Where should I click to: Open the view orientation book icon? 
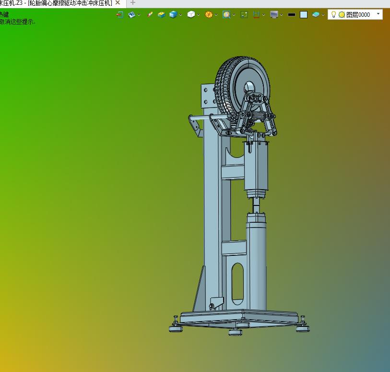(x=131, y=15)
